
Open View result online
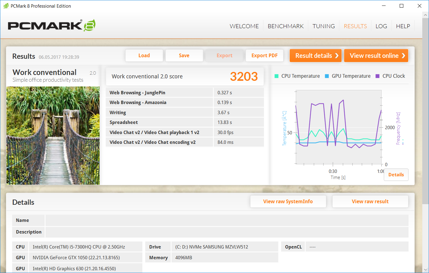[376, 56]
